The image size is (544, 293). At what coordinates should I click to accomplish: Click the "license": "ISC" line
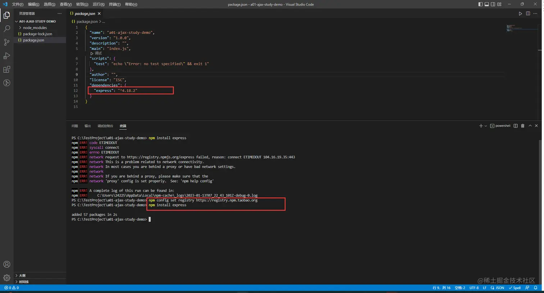click(108, 80)
